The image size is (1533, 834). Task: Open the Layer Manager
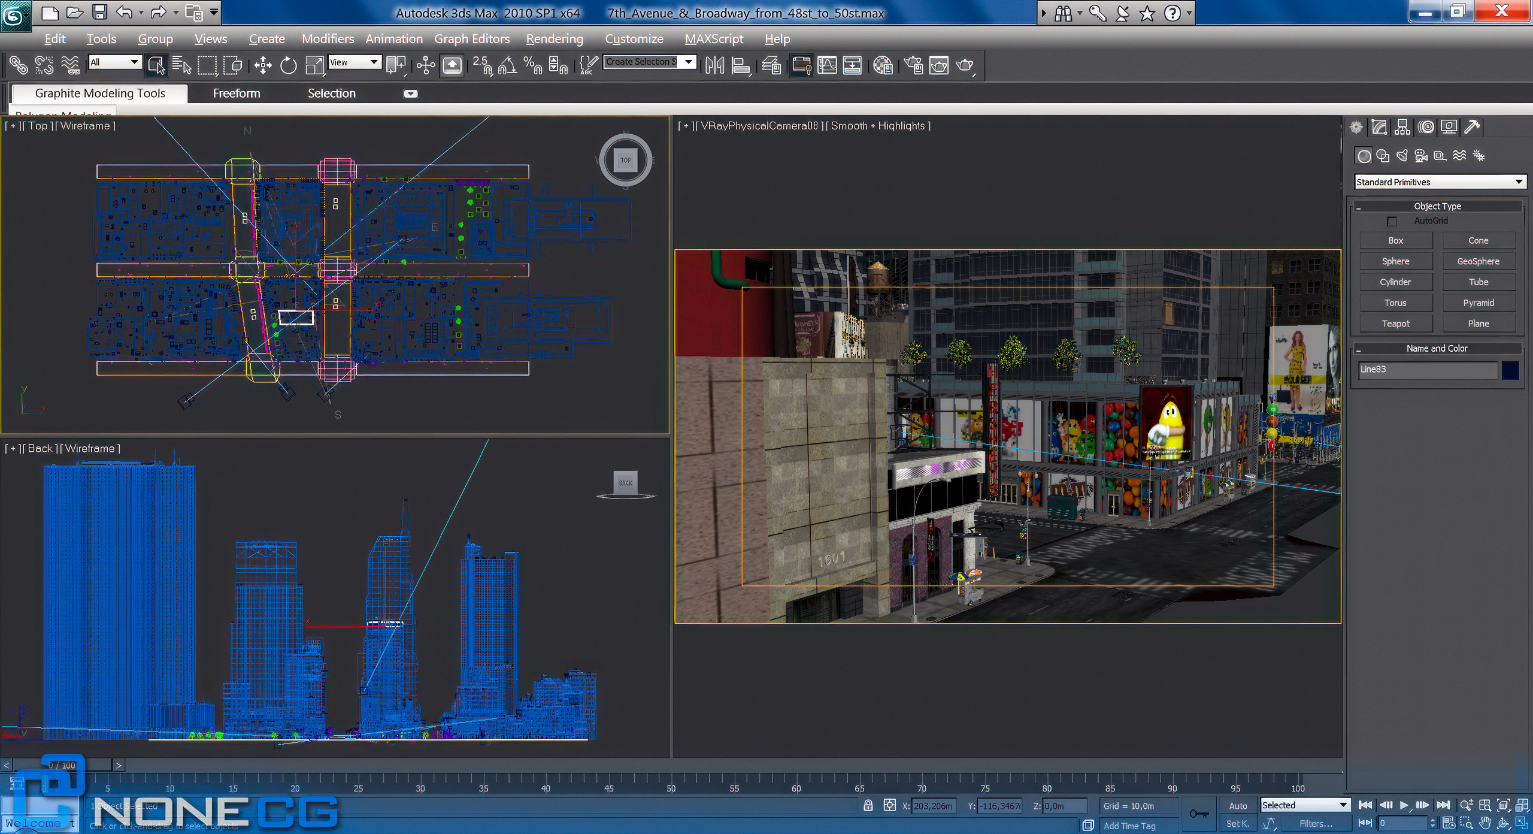click(771, 65)
